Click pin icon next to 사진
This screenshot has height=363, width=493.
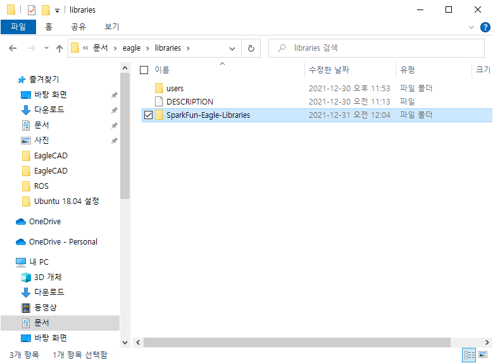click(115, 141)
